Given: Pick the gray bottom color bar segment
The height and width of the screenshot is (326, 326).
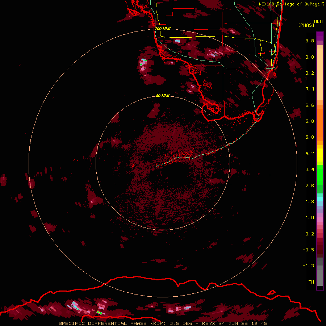Looking at the screenshot, I should click(x=320, y=279).
